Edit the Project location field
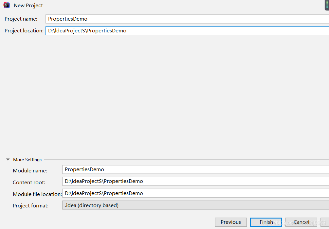 click(187, 31)
